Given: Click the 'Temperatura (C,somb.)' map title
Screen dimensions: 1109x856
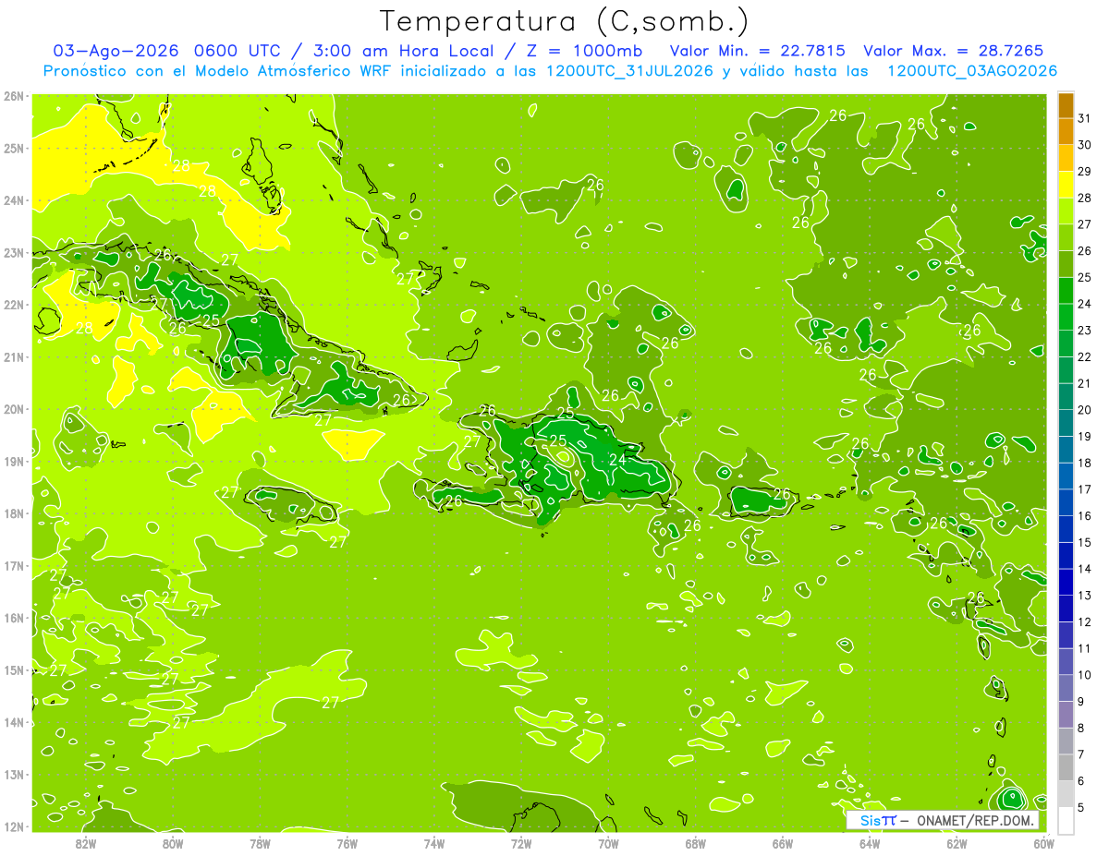Looking at the screenshot, I should pos(564,21).
